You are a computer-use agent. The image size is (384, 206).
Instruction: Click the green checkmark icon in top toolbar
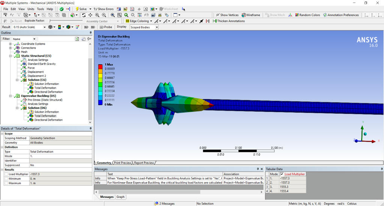click(x=61, y=9)
